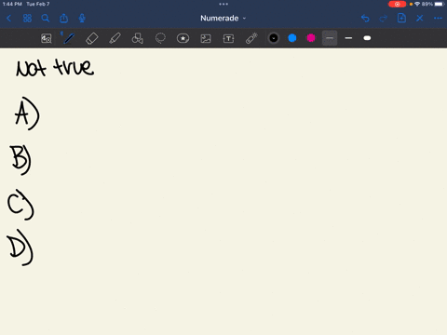Tap the handwritten D) label
The image size is (447, 335).
(20, 248)
